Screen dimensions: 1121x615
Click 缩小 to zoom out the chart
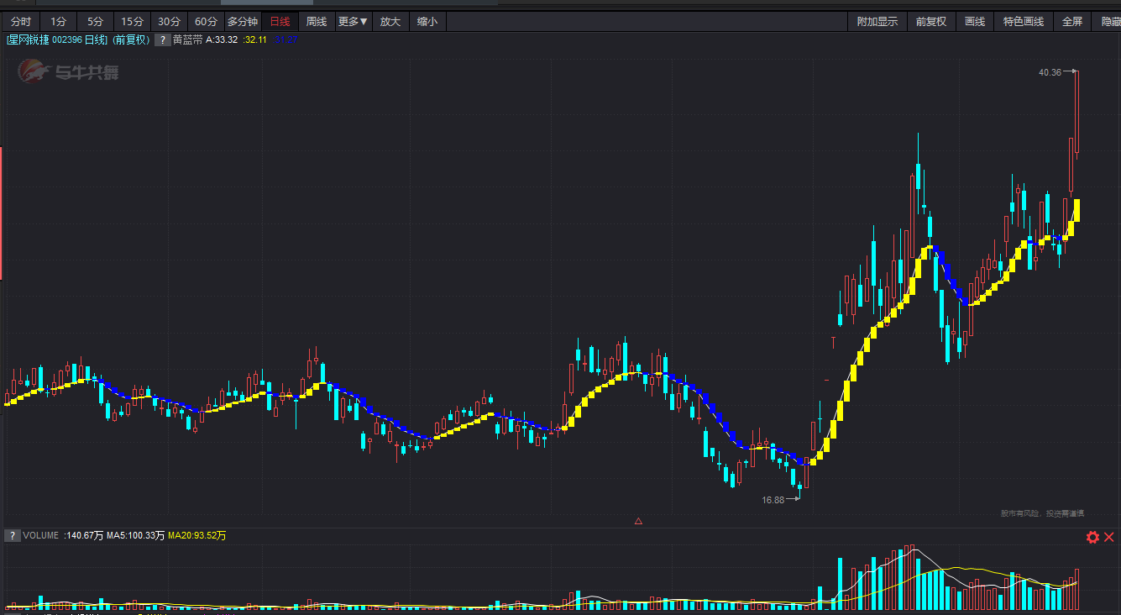tap(427, 22)
